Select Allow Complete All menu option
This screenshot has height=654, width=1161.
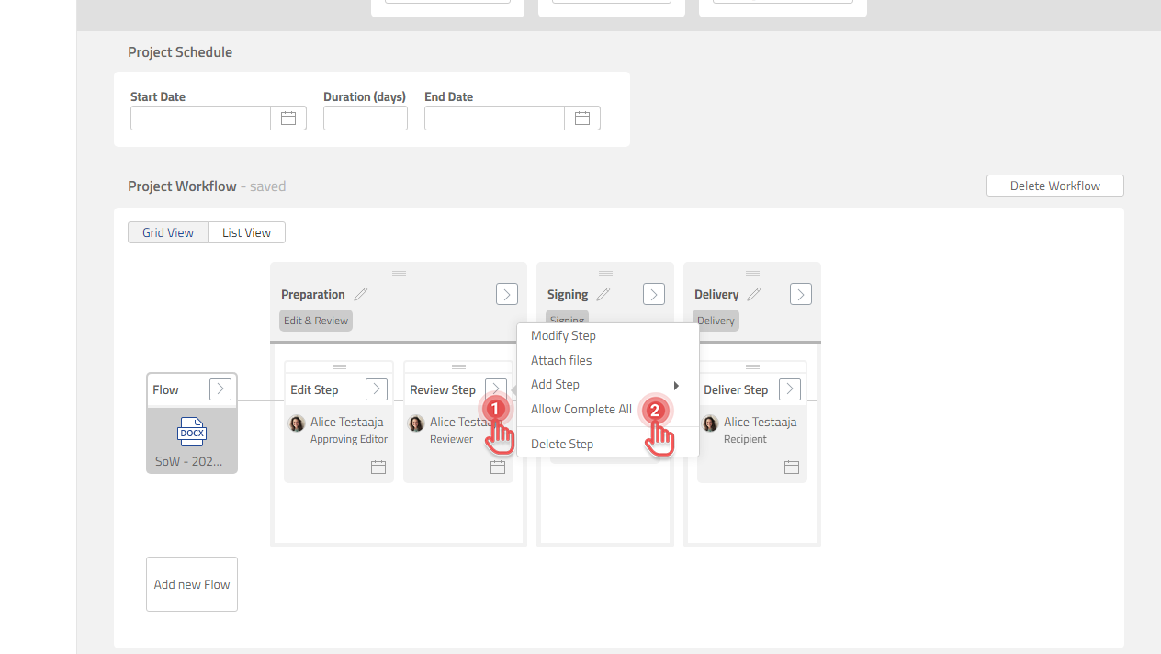581,410
